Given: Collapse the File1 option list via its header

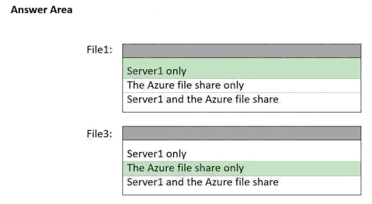Looking at the screenshot, I should click(242, 51).
